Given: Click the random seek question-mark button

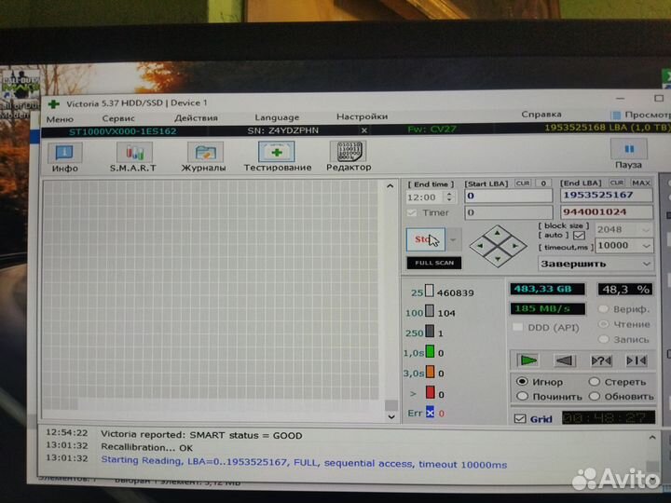Looking at the screenshot, I should coord(601,360).
